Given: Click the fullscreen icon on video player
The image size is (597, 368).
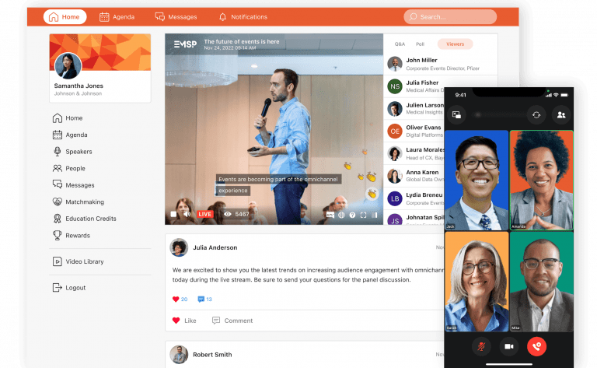Looking at the screenshot, I should (363, 214).
